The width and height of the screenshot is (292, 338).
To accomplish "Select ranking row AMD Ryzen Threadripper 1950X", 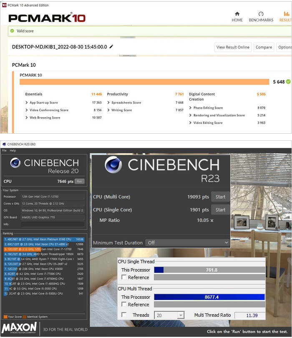I will click(44, 254).
